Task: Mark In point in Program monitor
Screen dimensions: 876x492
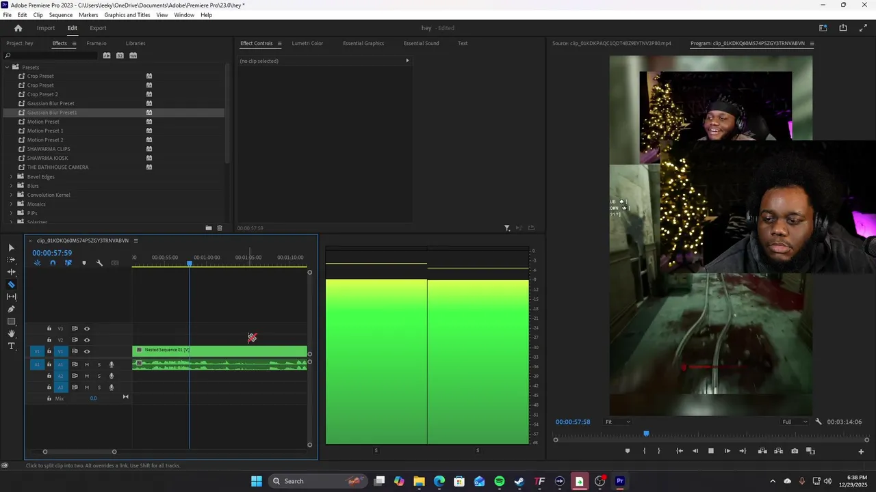Action: click(x=644, y=451)
